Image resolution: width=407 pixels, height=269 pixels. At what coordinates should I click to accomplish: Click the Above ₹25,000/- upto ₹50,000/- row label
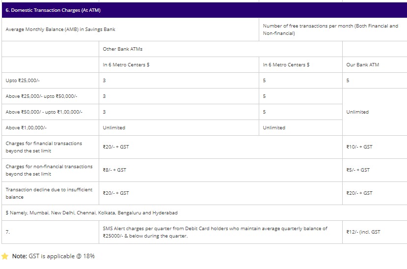click(x=41, y=96)
